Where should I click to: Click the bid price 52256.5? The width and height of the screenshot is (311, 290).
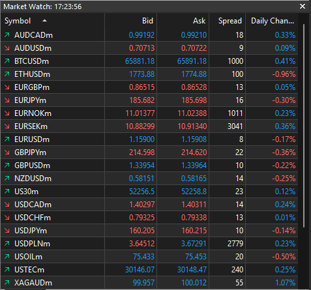point(141,192)
